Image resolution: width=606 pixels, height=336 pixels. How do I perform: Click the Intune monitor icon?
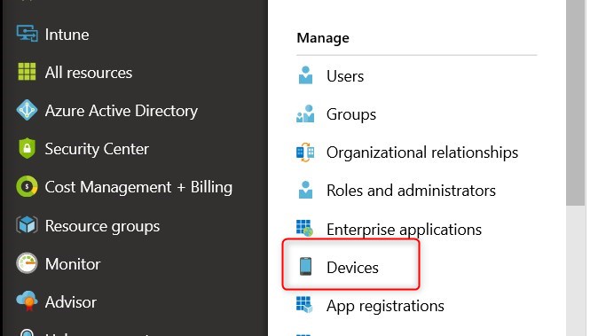pyautogui.click(x=27, y=33)
